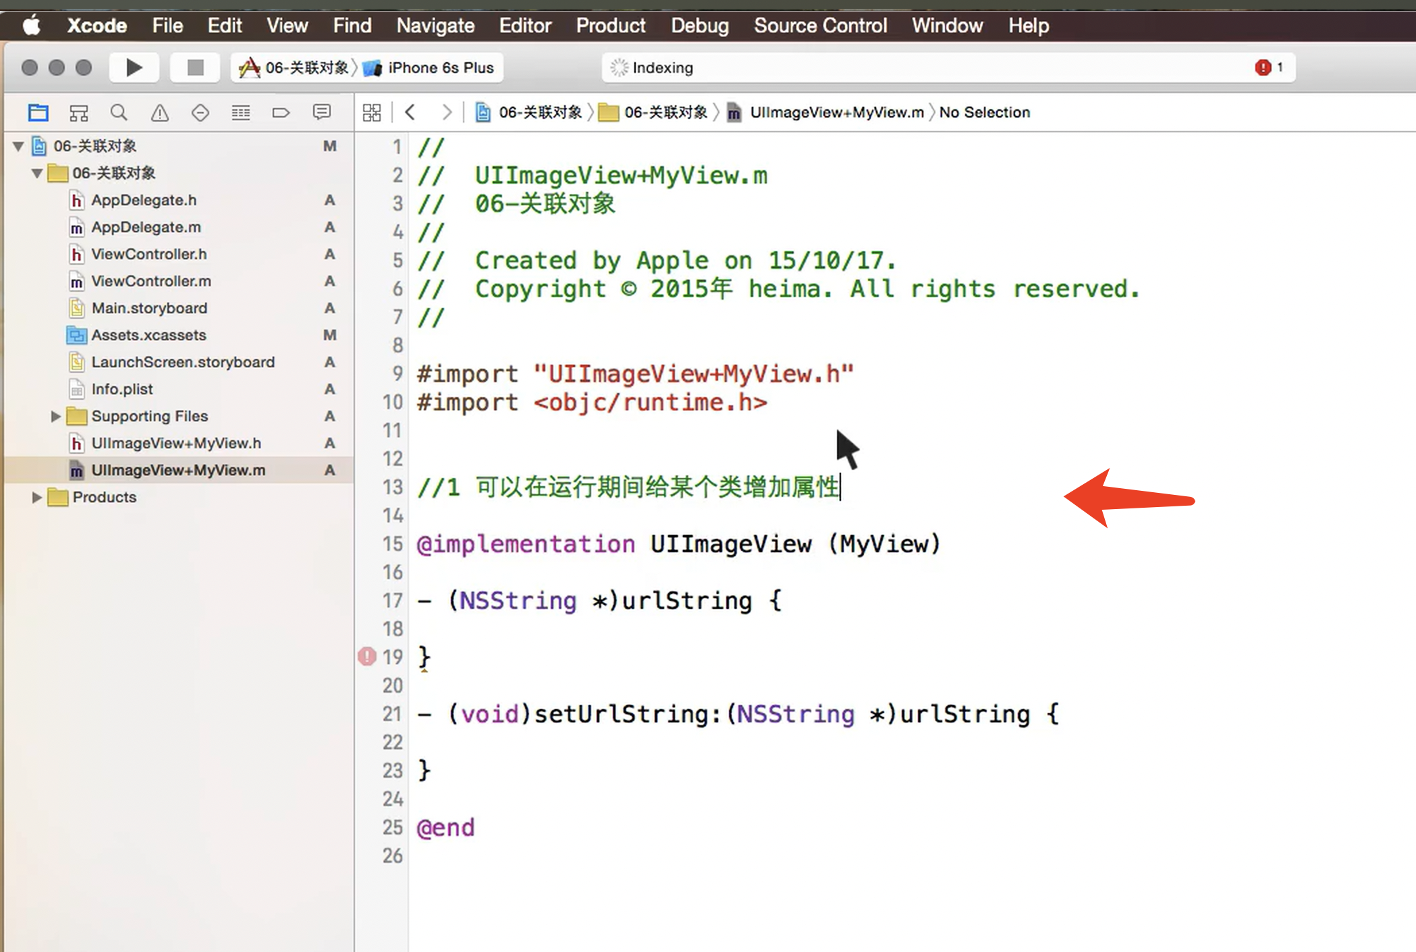1416x952 pixels.
Task: Show the Symbol navigator
Action: tap(79, 113)
